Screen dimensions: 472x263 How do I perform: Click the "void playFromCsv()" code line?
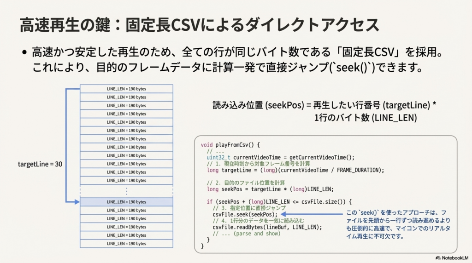[230, 144]
